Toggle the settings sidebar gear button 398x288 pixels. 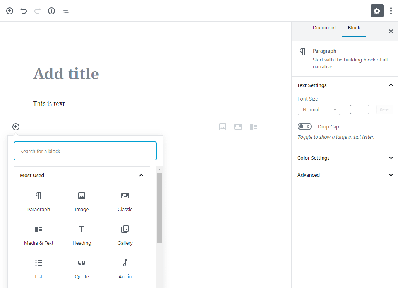point(377,11)
